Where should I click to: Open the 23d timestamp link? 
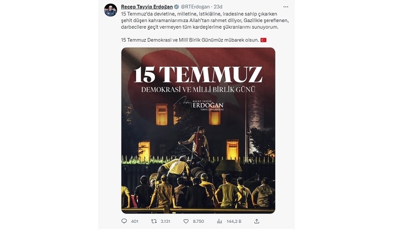(x=218, y=7)
